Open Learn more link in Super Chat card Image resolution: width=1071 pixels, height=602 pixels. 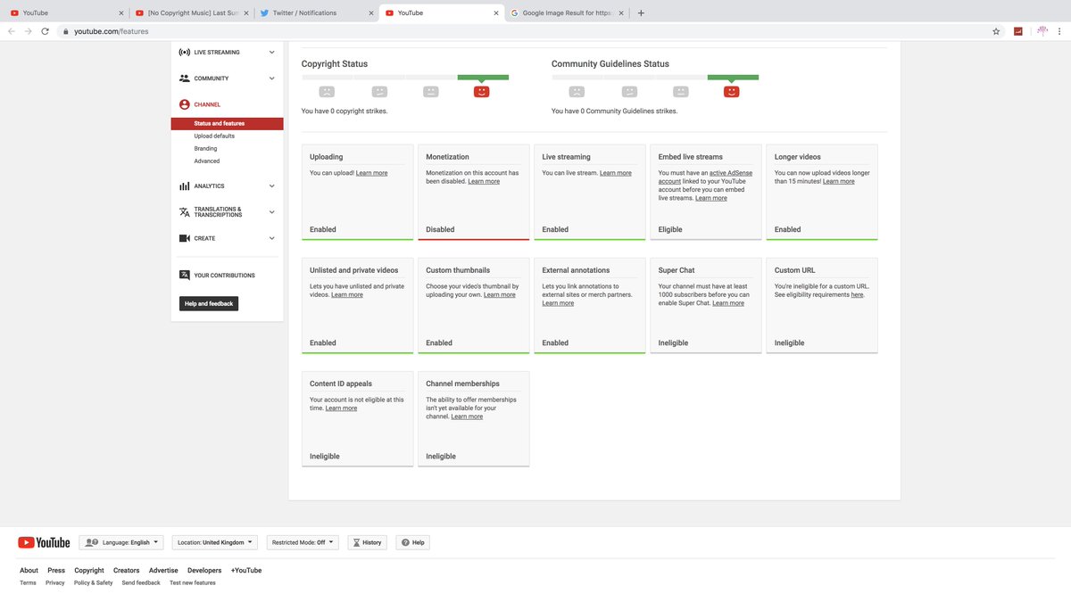tap(728, 303)
